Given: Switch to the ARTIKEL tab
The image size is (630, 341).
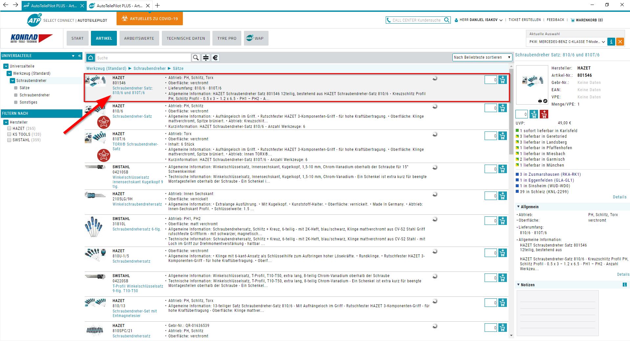Looking at the screenshot, I should coord(104,38).
